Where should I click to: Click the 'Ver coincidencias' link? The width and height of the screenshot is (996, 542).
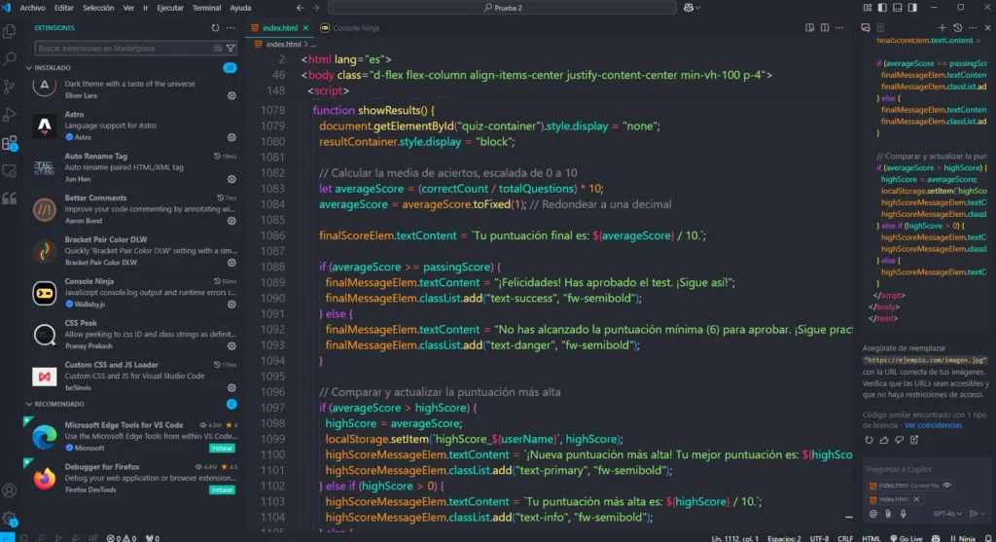click(x=936, y=425)
